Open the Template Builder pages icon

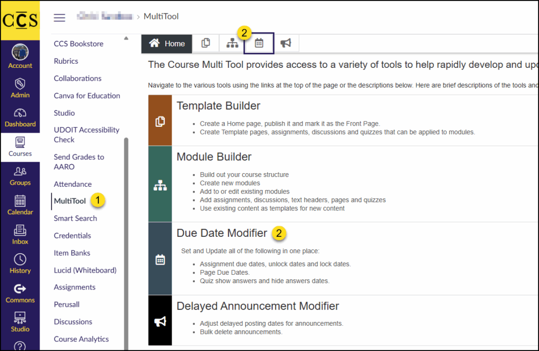pyautogui.click(x=206, y=44)
